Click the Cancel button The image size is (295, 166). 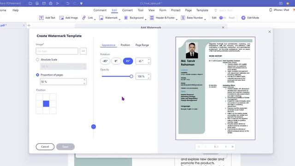[45, 147]
